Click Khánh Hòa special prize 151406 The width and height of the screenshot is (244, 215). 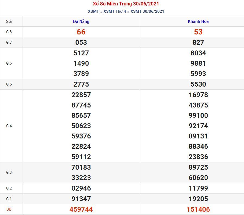click(x=198, y=209)
